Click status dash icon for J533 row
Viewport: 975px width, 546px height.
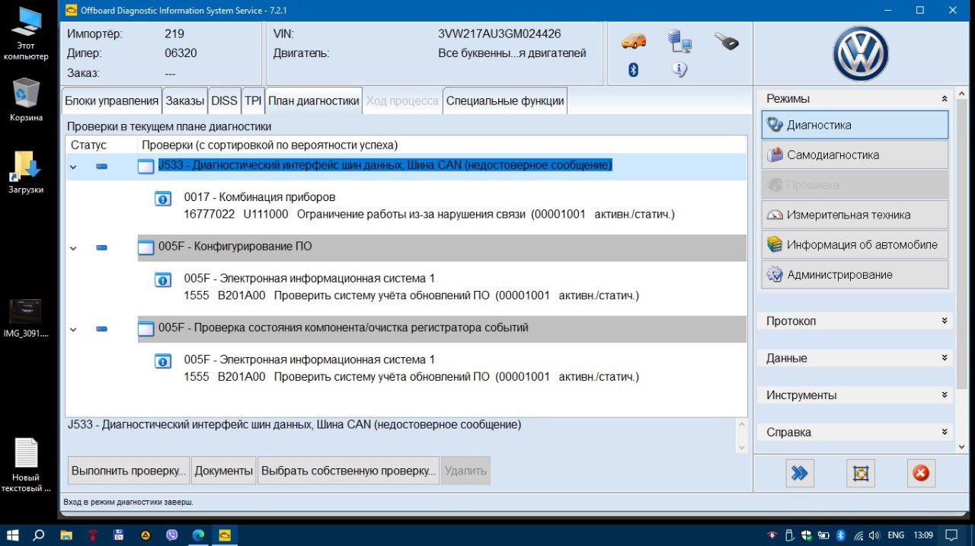pos(101,166)
